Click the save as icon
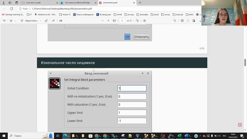Screen dimensions: 247x139 click(x=194, y=20)
